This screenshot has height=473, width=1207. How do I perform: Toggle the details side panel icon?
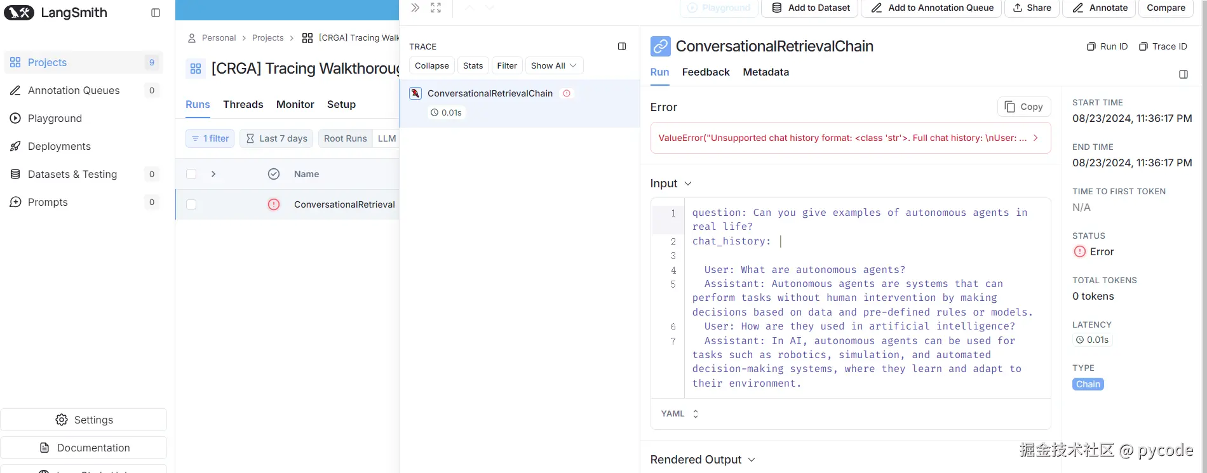[1183, 74]
